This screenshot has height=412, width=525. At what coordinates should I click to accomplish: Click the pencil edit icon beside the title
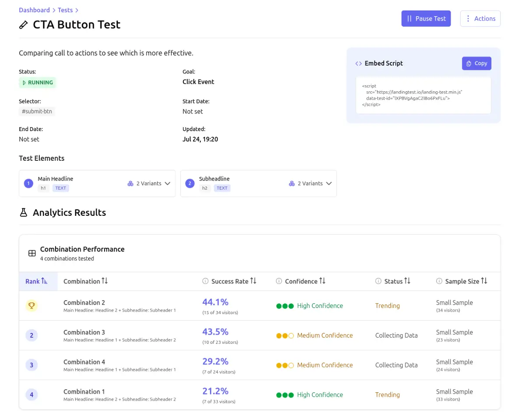click(24, 25)
